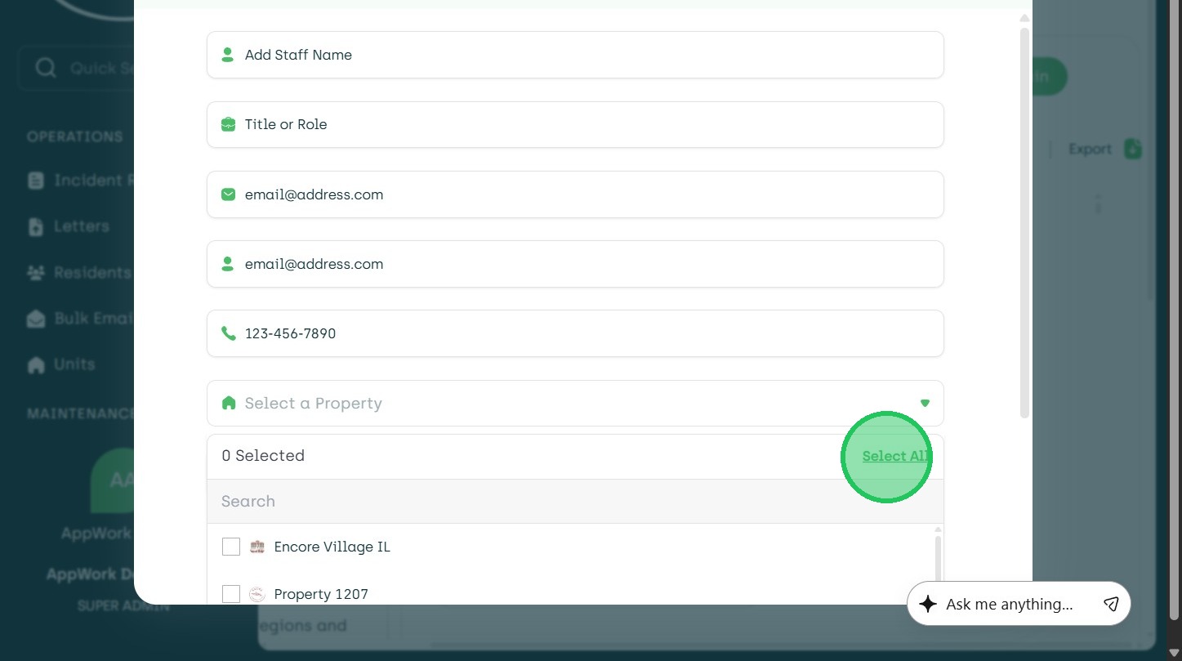The height and width of the screenshot is (661, 1182).
Task: Click the house icon in property selector
Action: coord(229,403)
